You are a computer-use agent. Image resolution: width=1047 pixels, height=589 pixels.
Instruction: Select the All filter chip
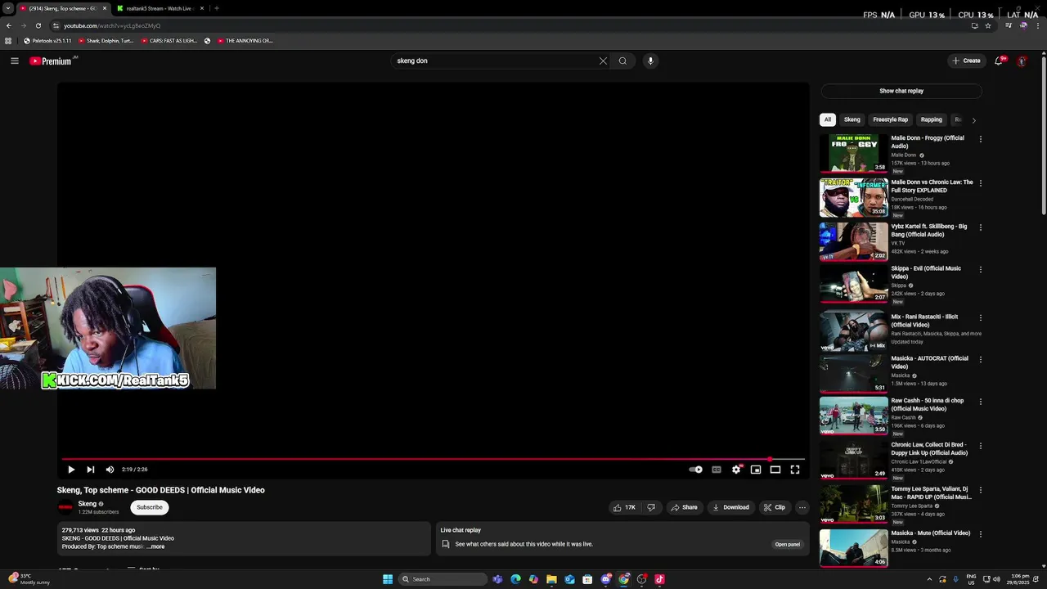pyautogui.click(x=828, y=119)
